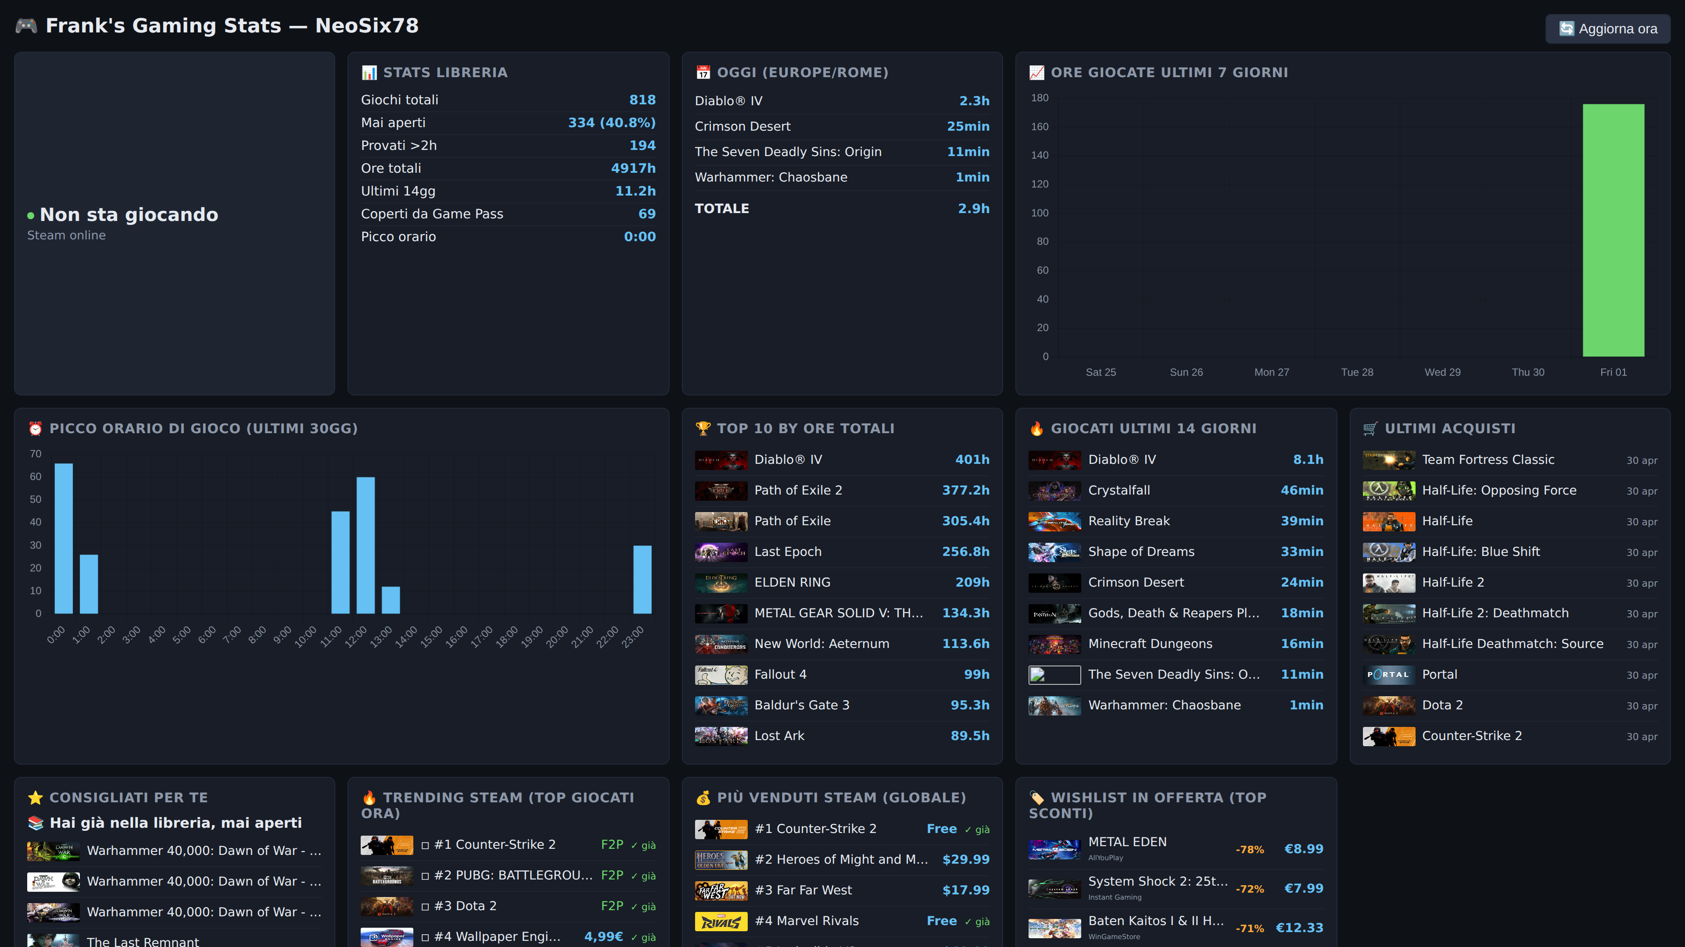1685x947 pixels.
Task: Click the 12:00 bar in the Picco Orario chart
Action: (x=366, y=545)
